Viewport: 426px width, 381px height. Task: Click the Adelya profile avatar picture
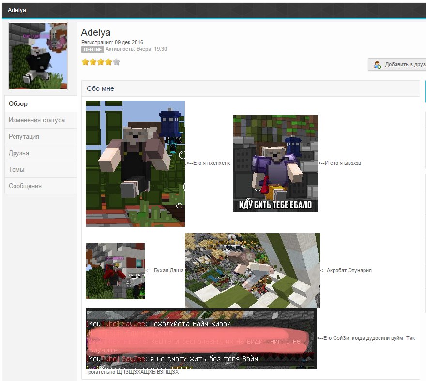[38, 56]
